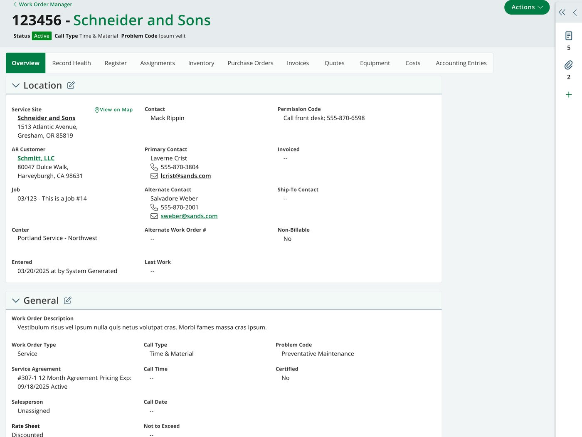Click envelope icon next to sweber@sands.com
The image size is (582, 437).
(154, 216)
